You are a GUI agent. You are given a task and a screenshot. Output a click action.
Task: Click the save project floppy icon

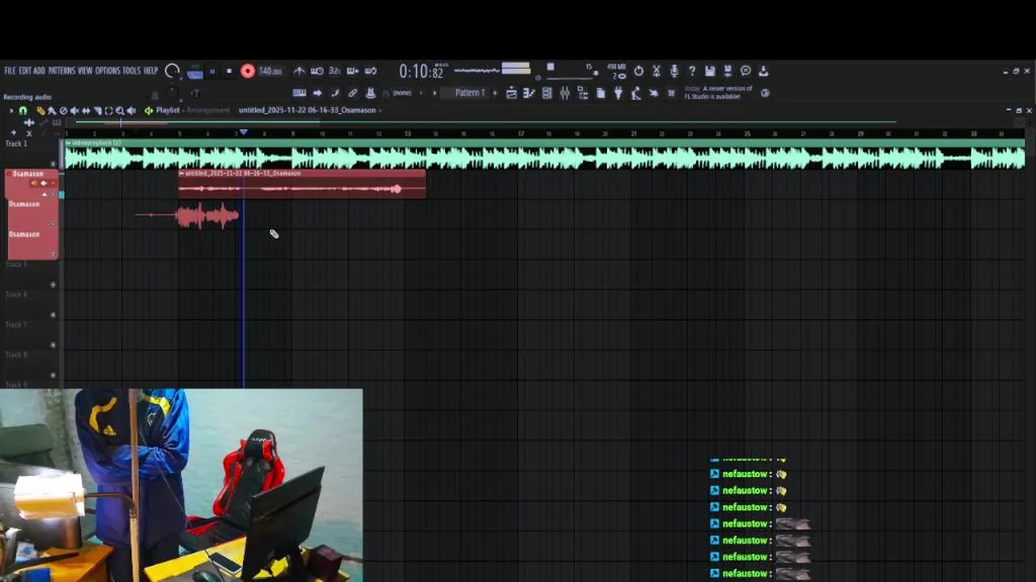pos(710,71)
